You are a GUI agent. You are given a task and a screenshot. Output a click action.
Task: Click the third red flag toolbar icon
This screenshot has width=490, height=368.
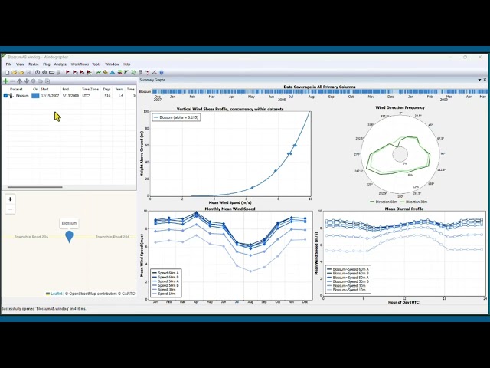coord(82,72)
